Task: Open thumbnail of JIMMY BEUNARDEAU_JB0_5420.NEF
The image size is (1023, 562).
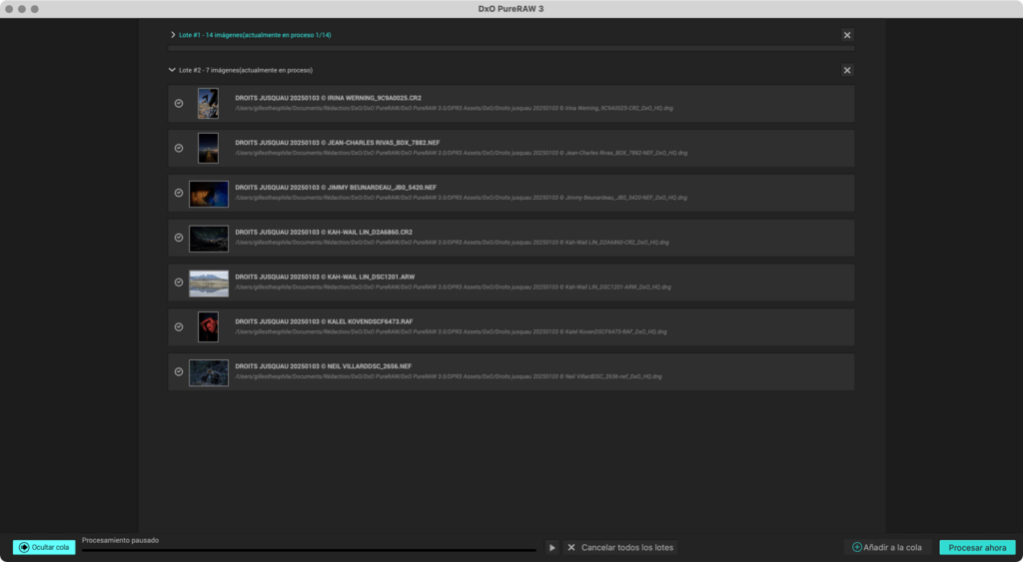Action: point(209,194)
